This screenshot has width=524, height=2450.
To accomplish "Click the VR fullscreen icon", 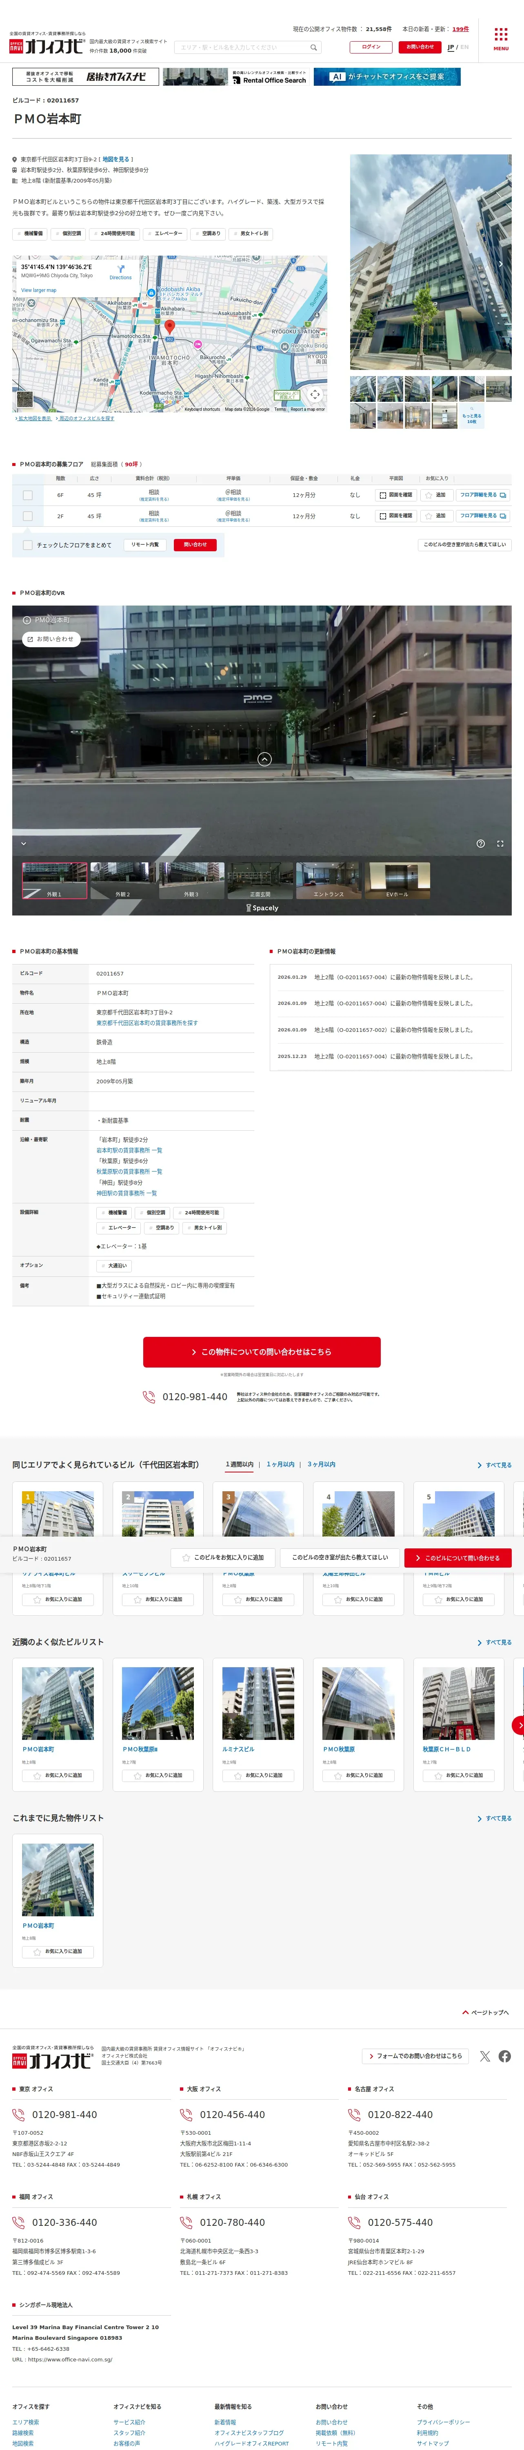I will pyautogui.click(x=500, y=844).
